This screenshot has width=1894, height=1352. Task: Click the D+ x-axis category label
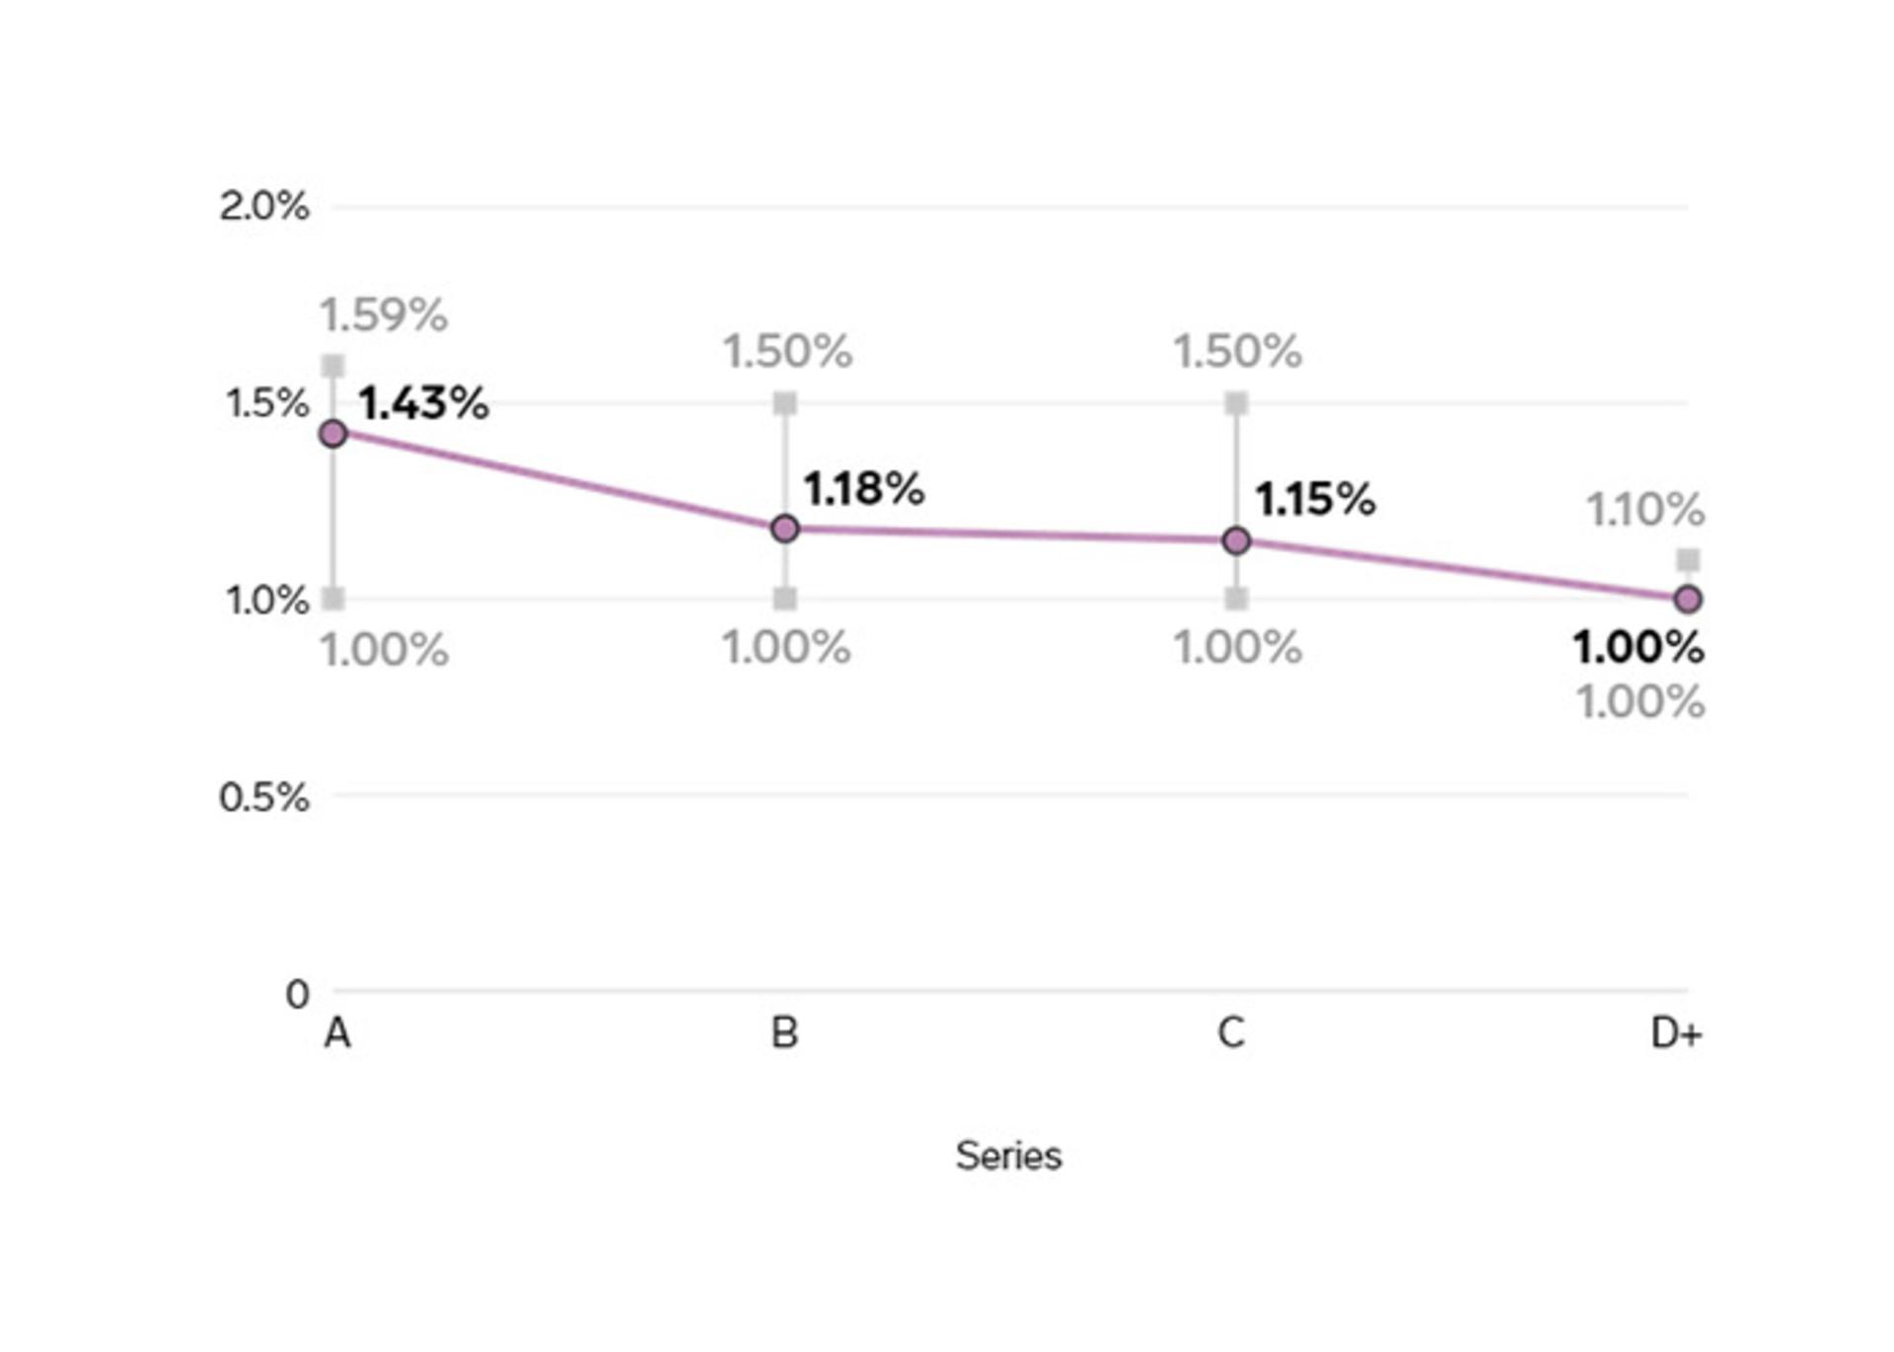[x=1676, y=1033]
